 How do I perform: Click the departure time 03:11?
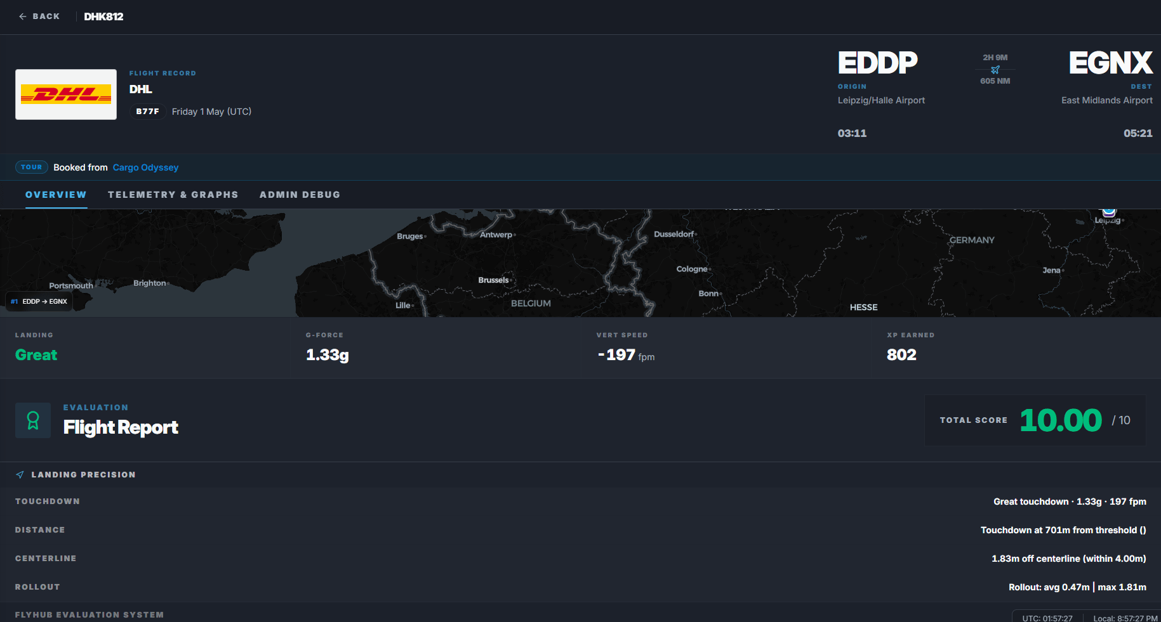coord(852,133)
